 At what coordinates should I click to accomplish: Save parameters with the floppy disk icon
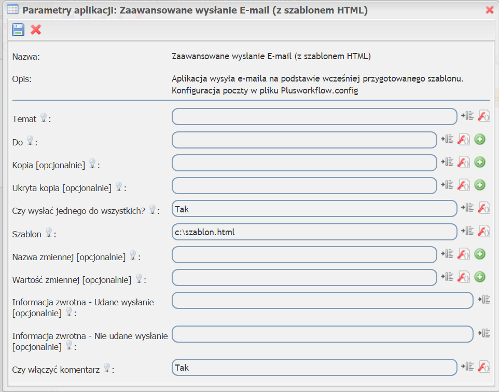click(x=18, y=30)
